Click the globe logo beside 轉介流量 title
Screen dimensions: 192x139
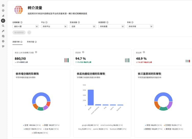pos(18,10)
